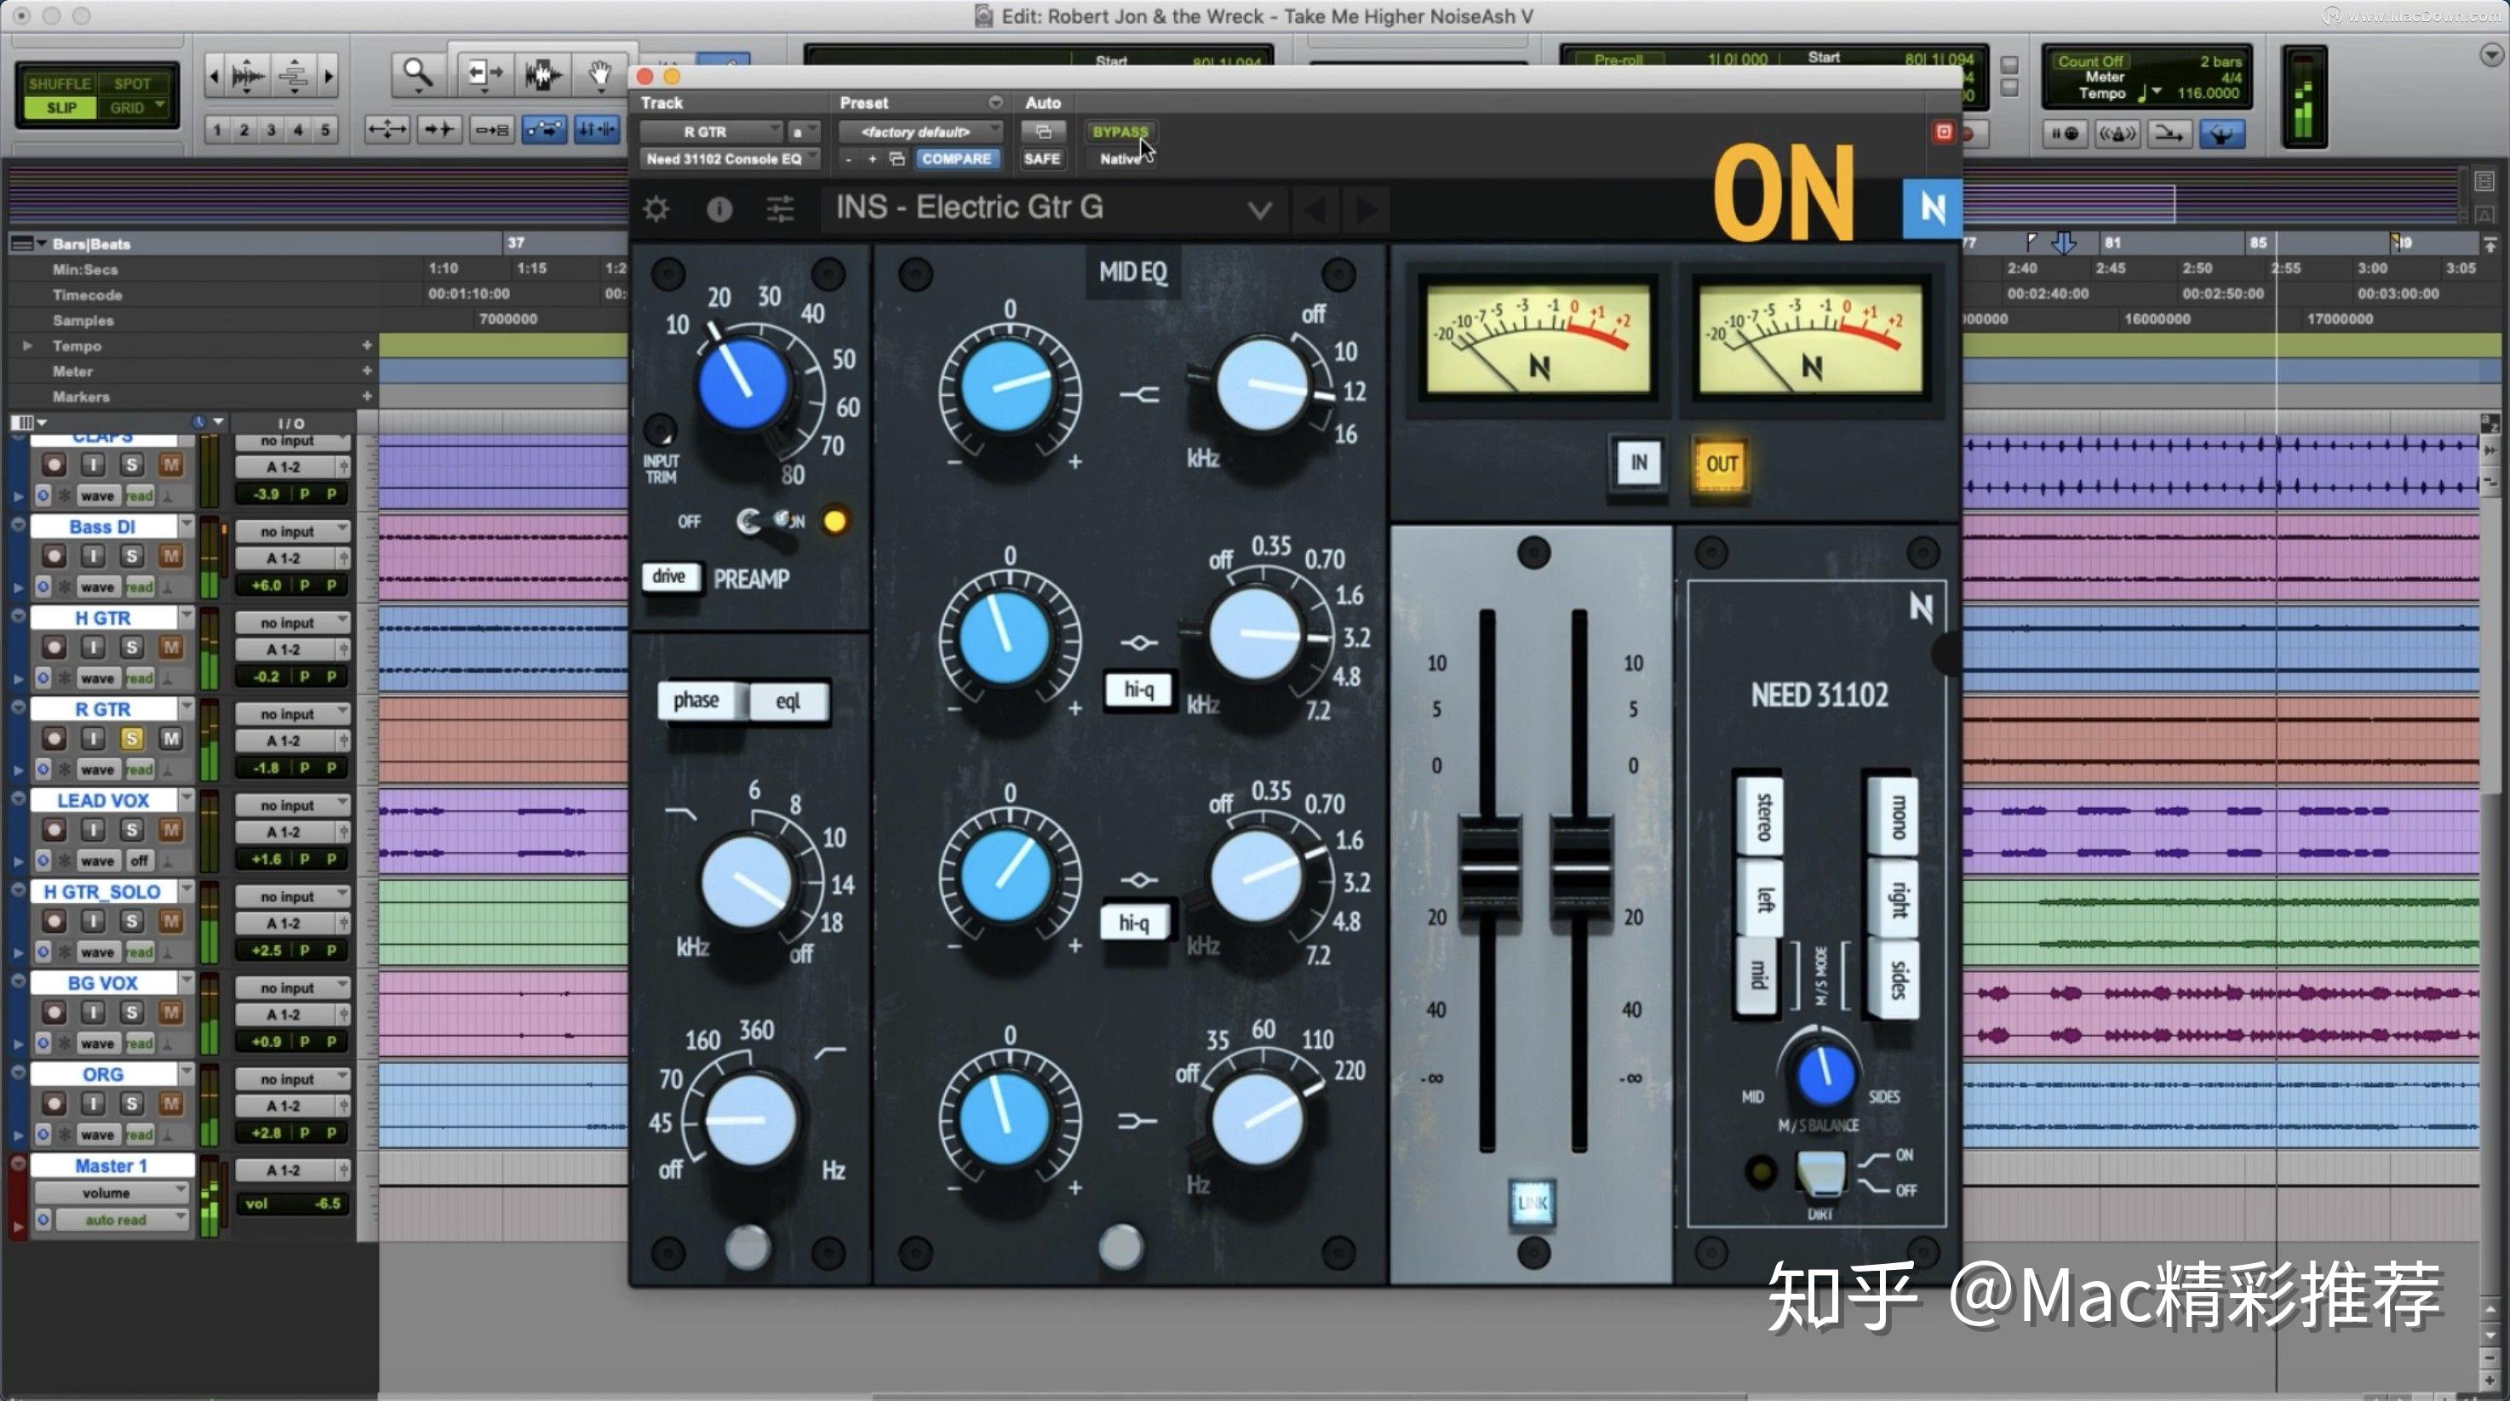Viewport: 2510px width, 1401px height.
Task: Toggle lower mid band hi-q button
Action: (x=1133, y=923)
